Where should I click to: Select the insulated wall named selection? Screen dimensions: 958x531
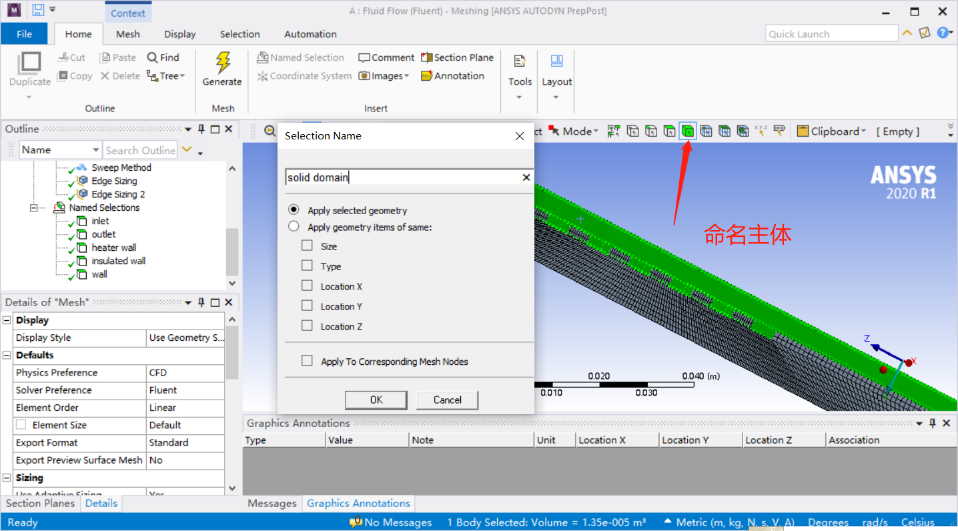119,261
